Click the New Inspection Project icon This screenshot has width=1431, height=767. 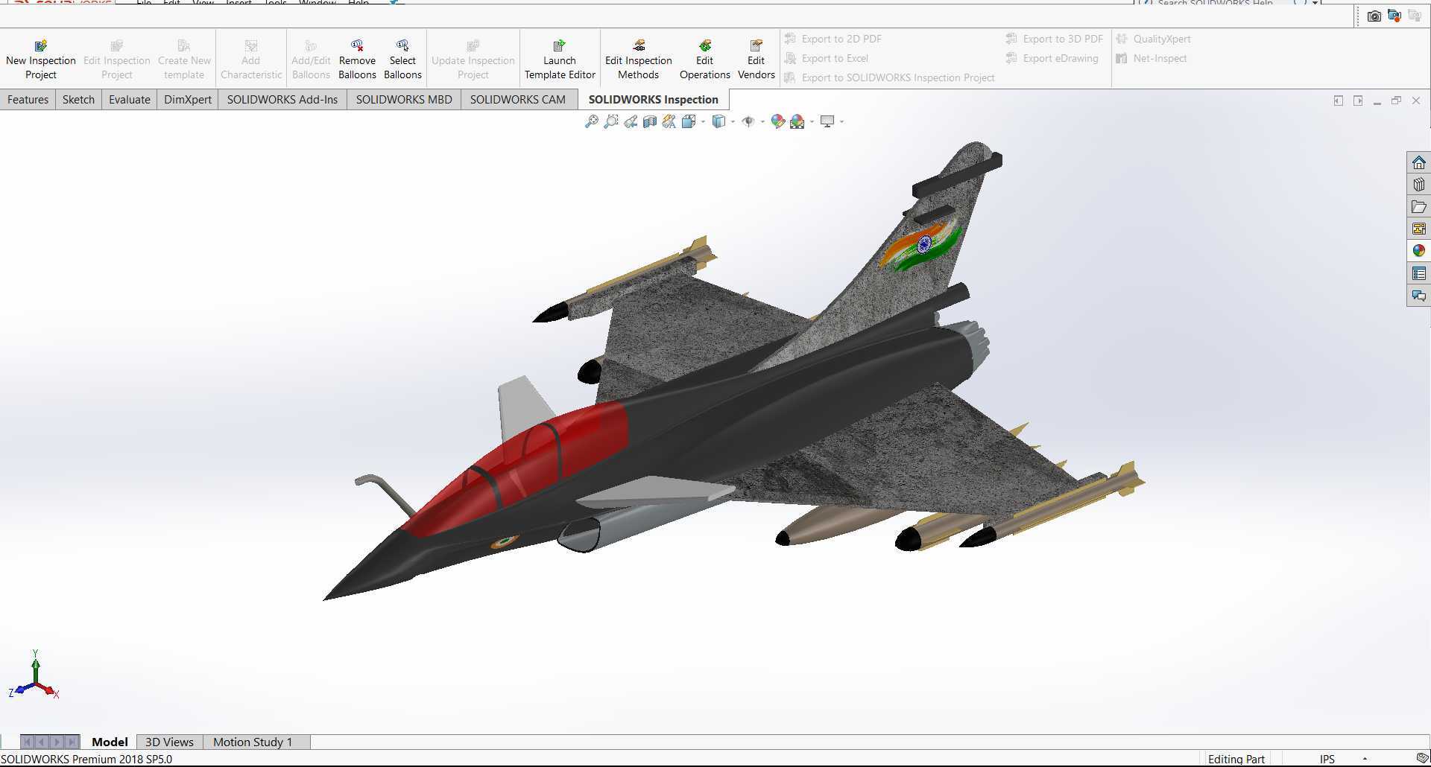(41, 46)
